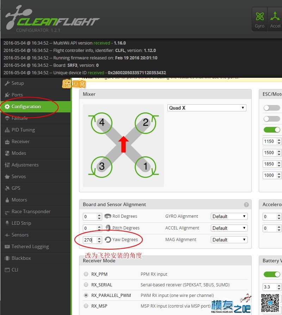Click the Sensors waveform icon
The height and width of the screenshot is (315, 282).
tap(7, 235)
